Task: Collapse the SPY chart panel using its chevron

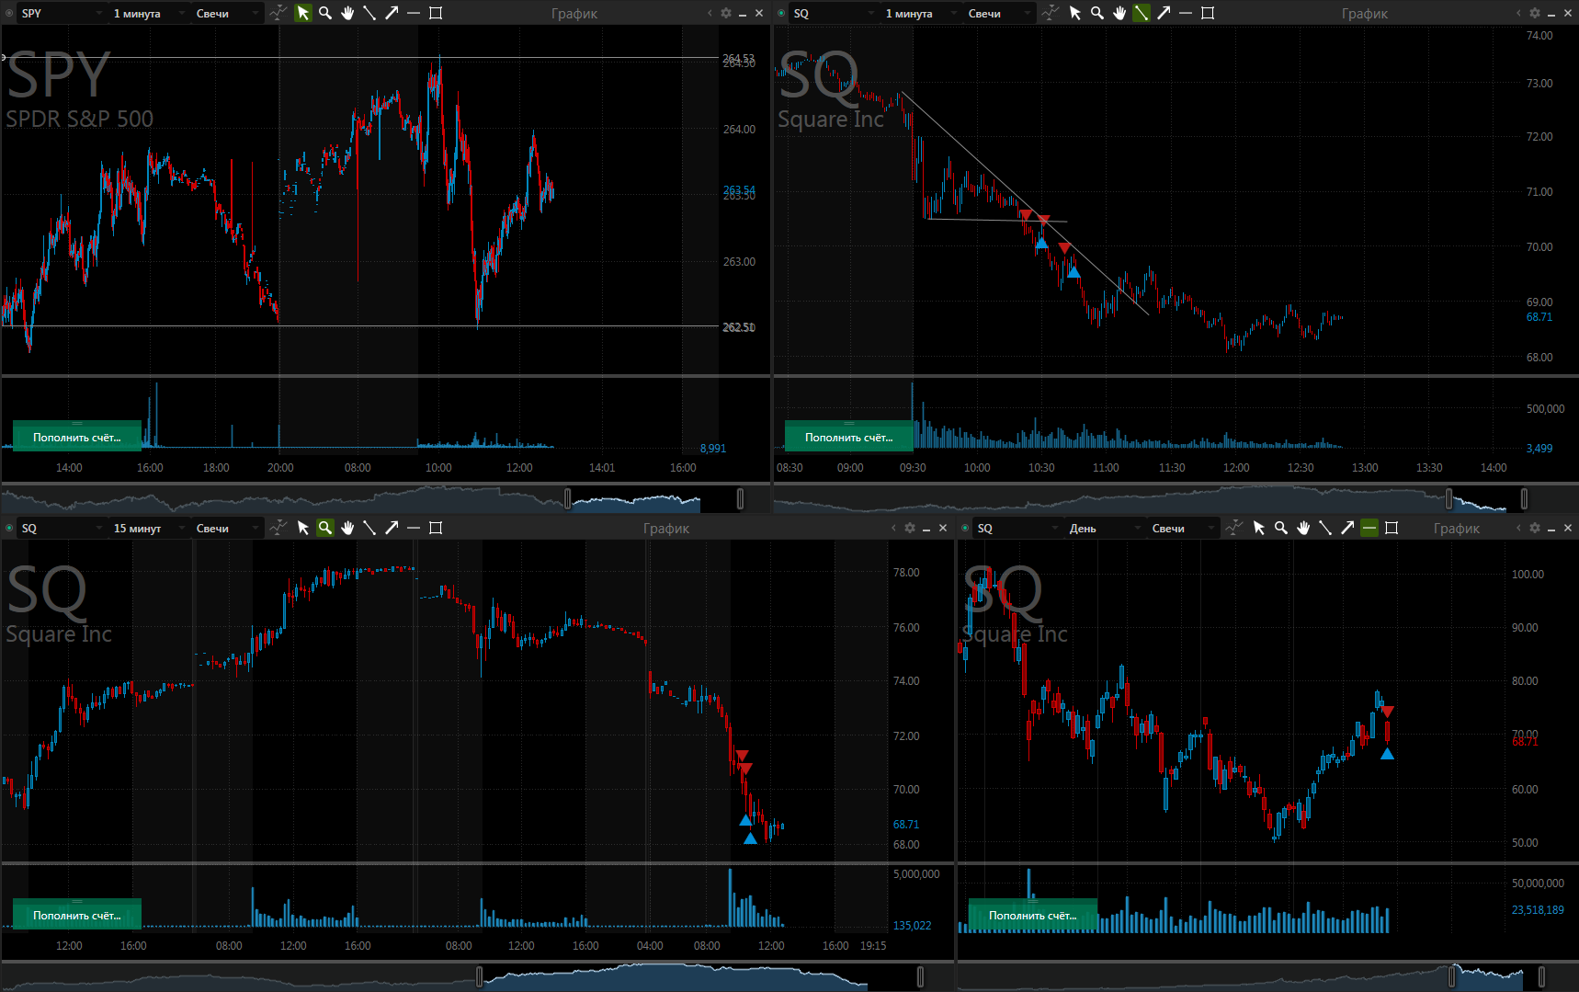Action: (710, 13)
